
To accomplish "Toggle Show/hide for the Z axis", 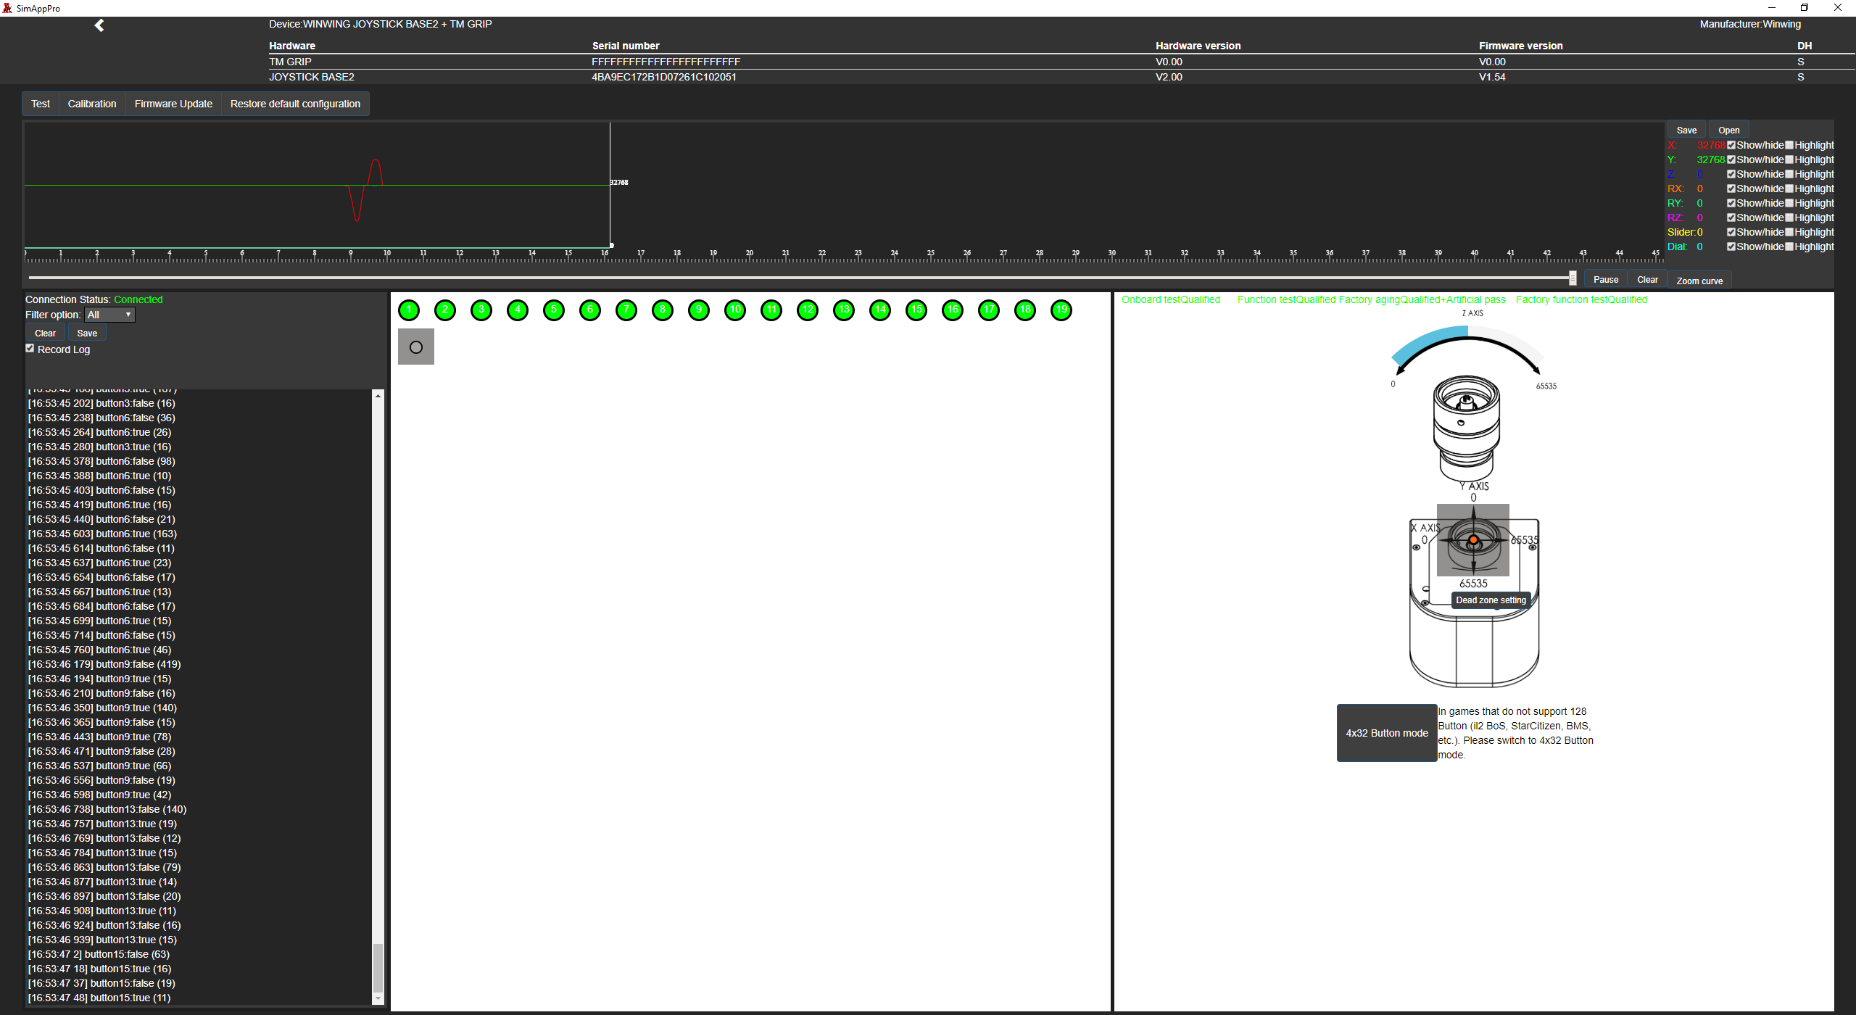I will tap(1731, 174).
